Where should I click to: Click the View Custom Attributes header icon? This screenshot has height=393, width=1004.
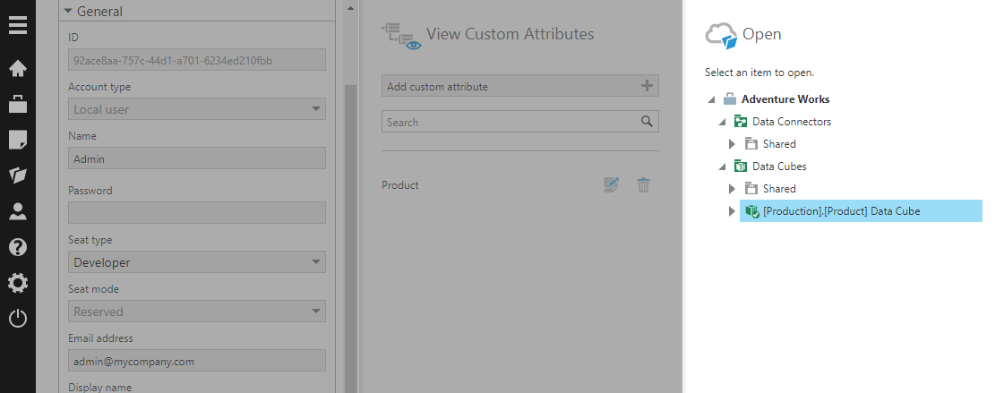401,36
